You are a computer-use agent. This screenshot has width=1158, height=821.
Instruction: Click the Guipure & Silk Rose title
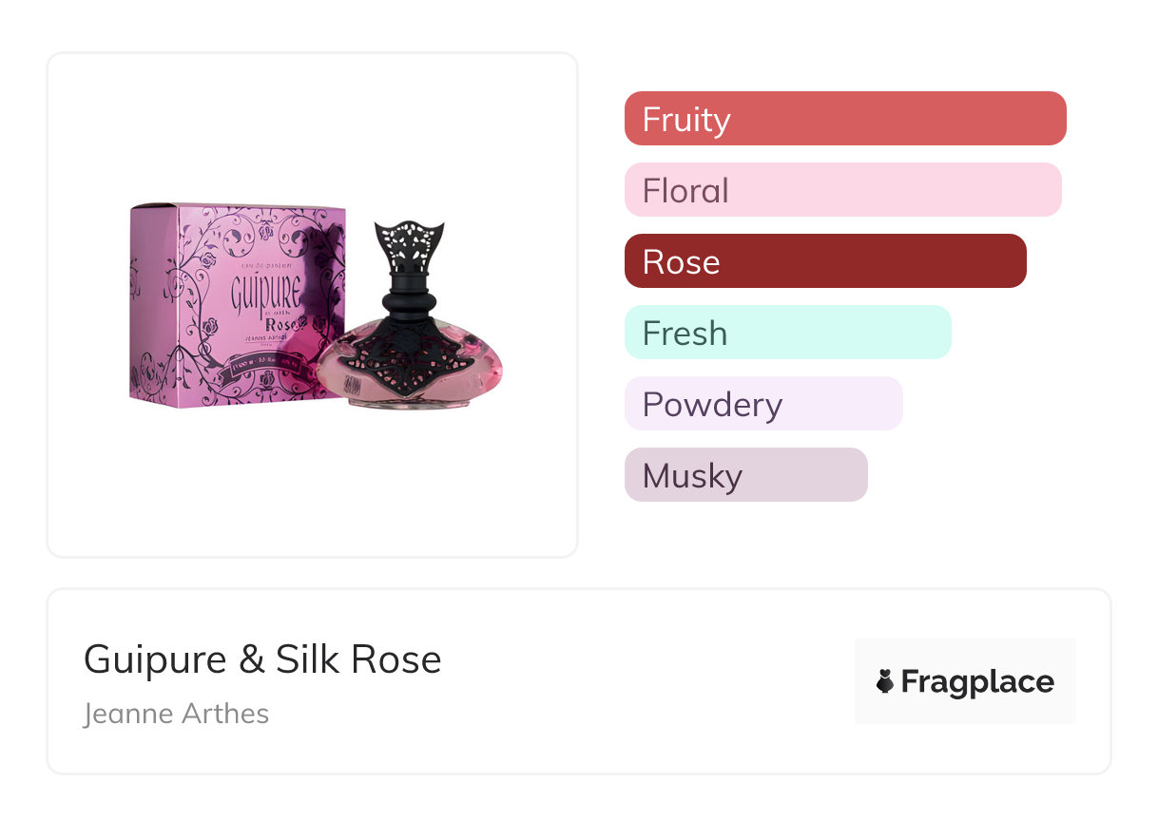coord(262,659)
